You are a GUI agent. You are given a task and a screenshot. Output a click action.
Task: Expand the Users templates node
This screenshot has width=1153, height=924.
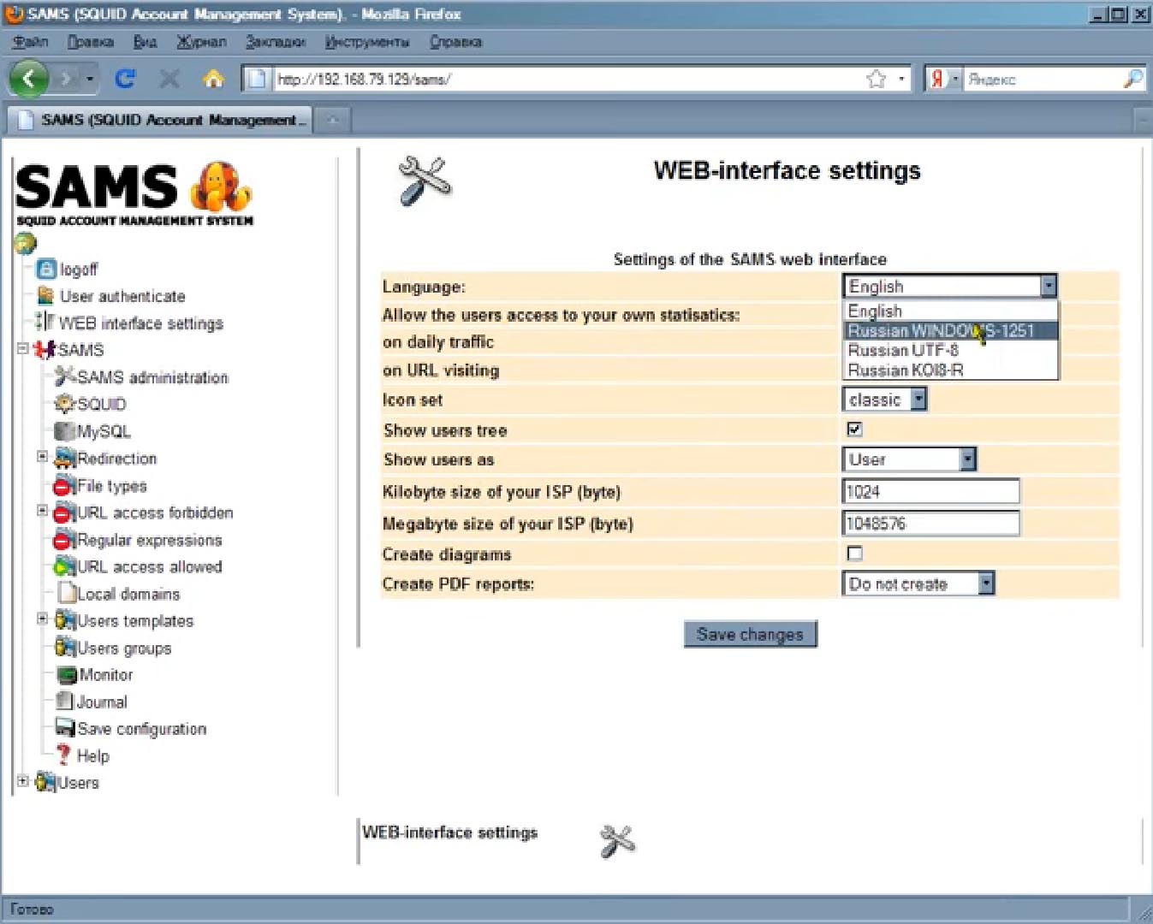click(x=42, y=619)
